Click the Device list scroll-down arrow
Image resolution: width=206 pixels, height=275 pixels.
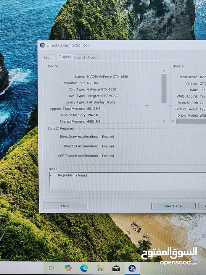click(x=164, y=121)
